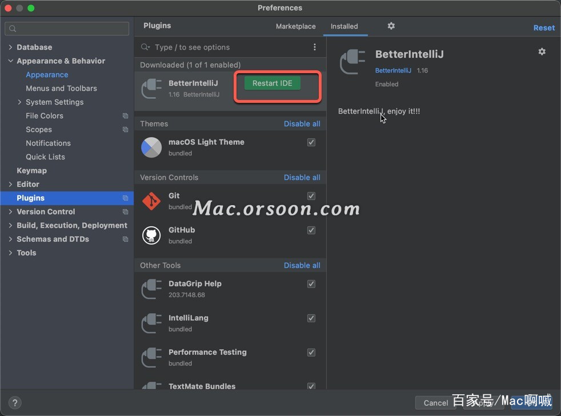Expand the Database settings section
561x416 pixels.
(10, 47)
